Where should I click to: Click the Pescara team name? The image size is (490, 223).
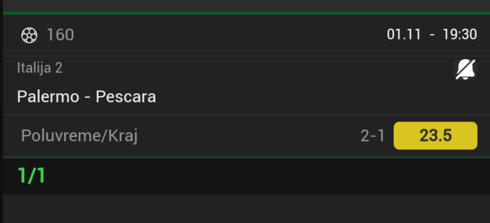[x=126, y=97]
